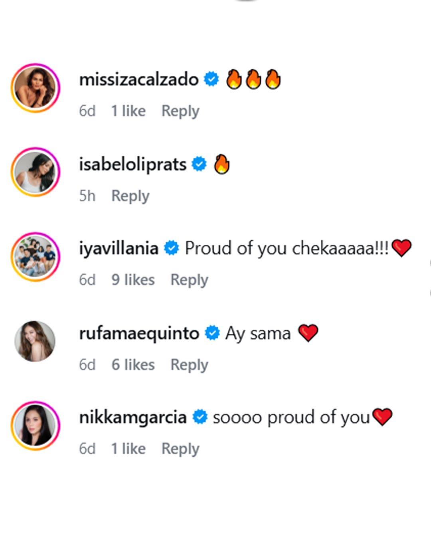Click iyavillania's blue verified checkmark
Image resolution: width=431 pixels, height=539 pixels.
[172, 248]
